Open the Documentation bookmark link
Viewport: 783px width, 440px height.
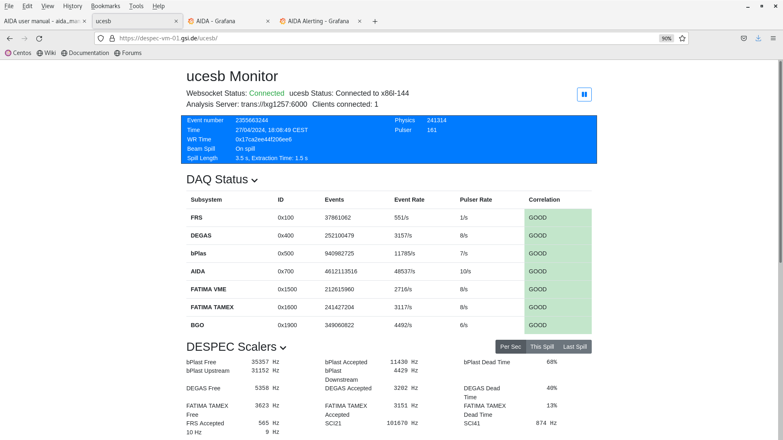(85, 53)
